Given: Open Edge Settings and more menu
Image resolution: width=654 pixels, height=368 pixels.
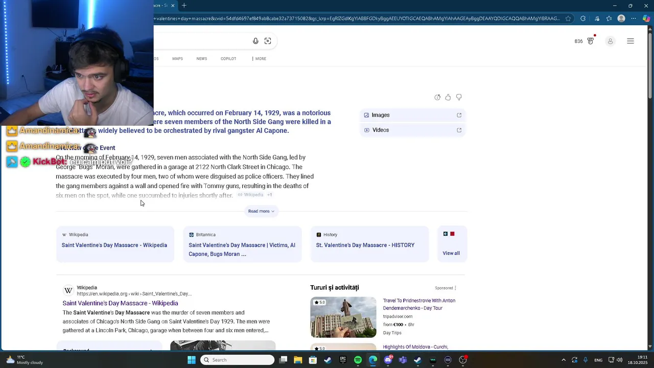Looking at the screenshot, I should point(634,18).
